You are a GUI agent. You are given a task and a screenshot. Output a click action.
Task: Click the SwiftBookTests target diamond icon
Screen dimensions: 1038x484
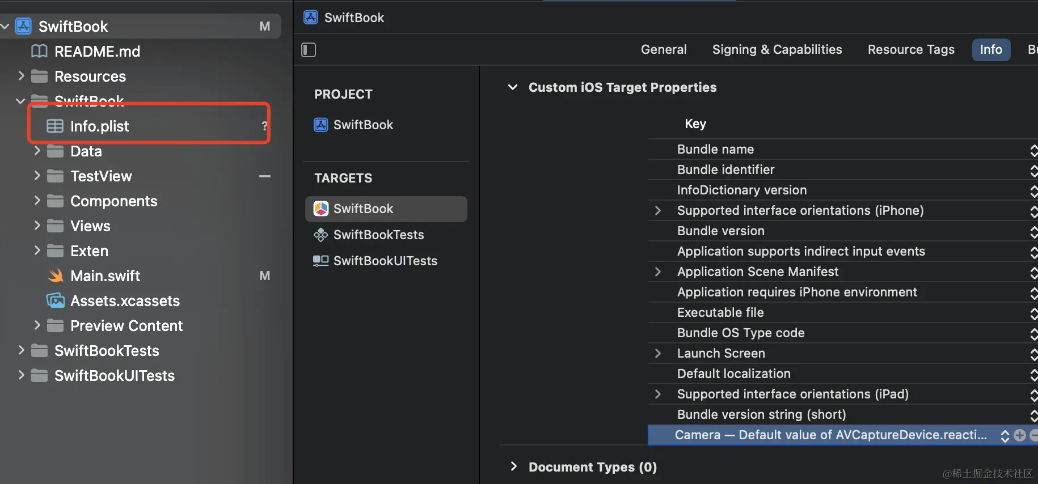coord(321,235)
